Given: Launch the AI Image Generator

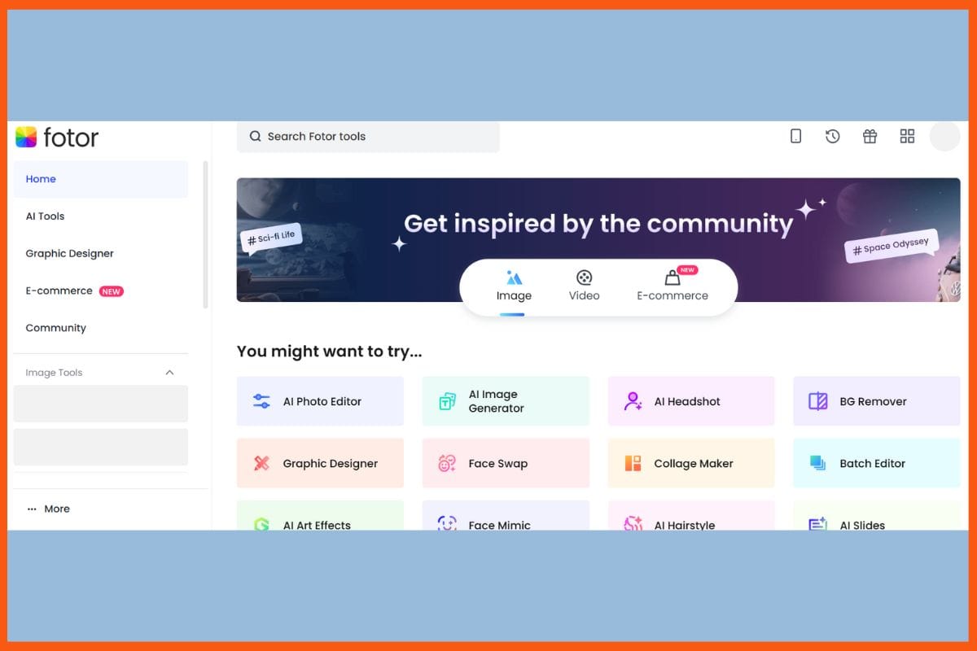Looking at the screenshot, I should (x=506, y=401).
